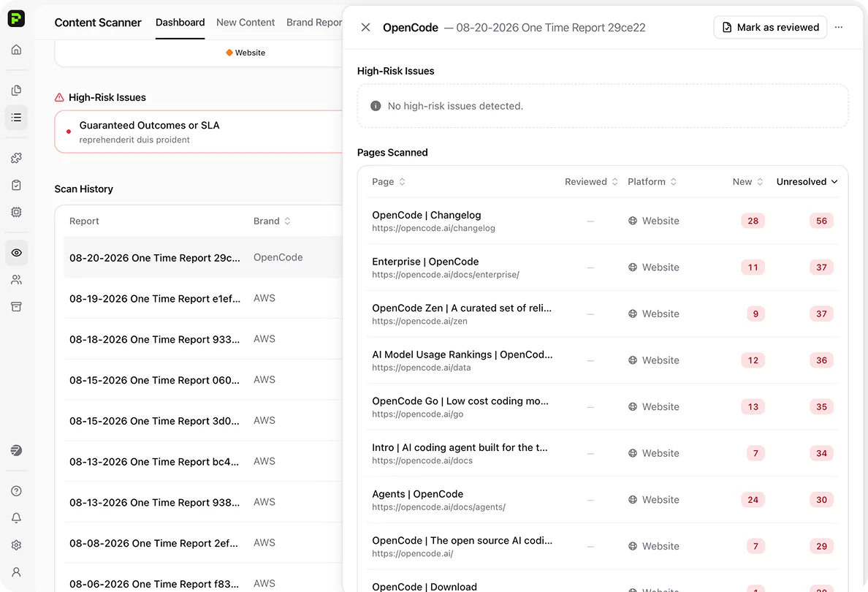The height and width of the screenshot is (592, 868).
Task: Open Guaranteed Outcomes or SLA issue
Action: click(x=199, y=132)
